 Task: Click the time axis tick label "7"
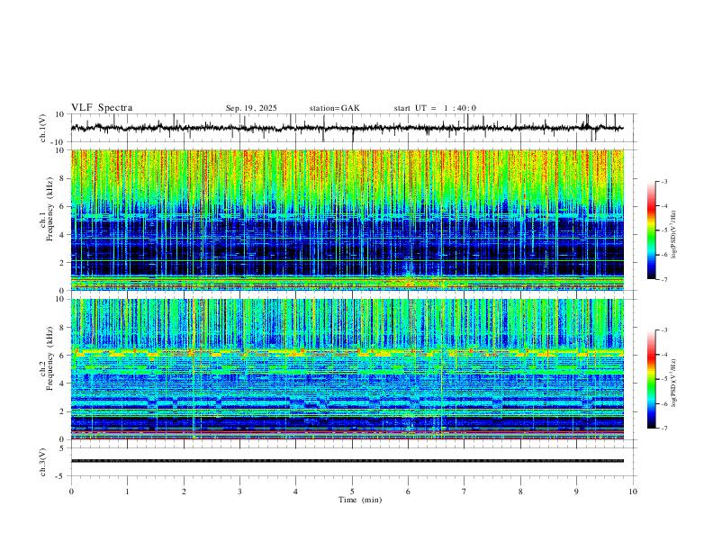[465, 492]
